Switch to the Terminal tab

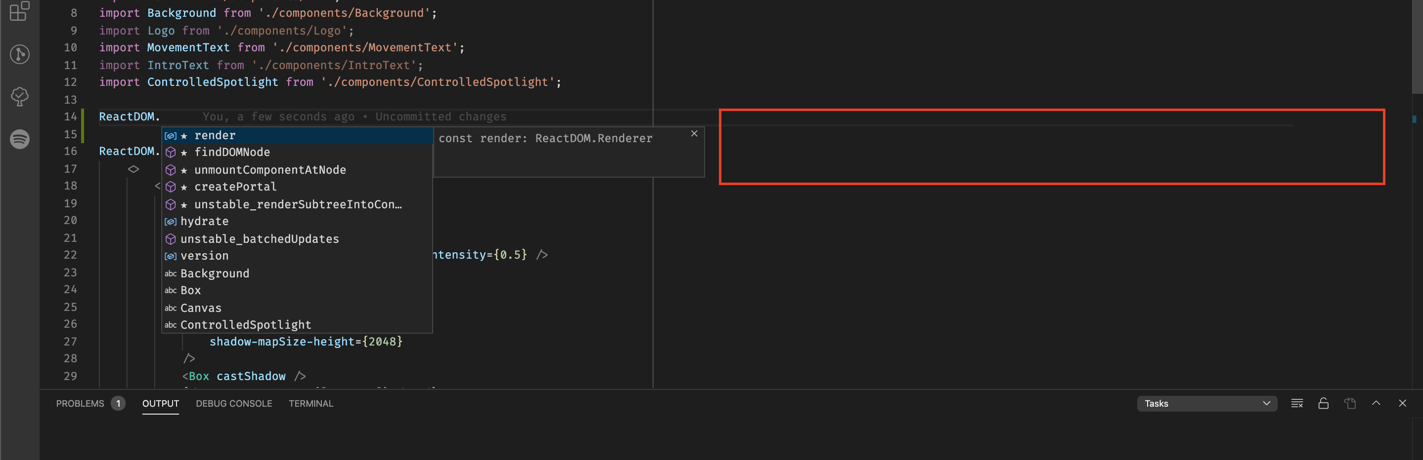(311, 403)
